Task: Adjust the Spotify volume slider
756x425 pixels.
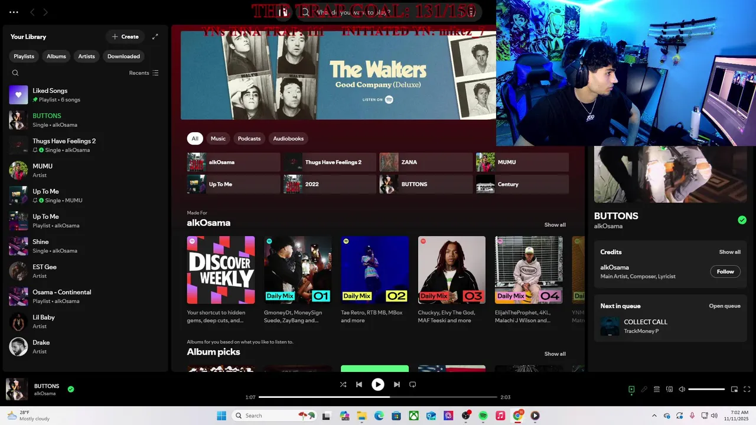Action: pos(707,389)
